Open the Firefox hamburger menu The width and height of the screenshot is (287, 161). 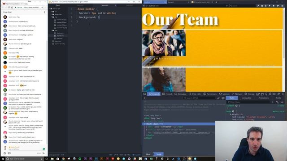(x=283, y=6)
